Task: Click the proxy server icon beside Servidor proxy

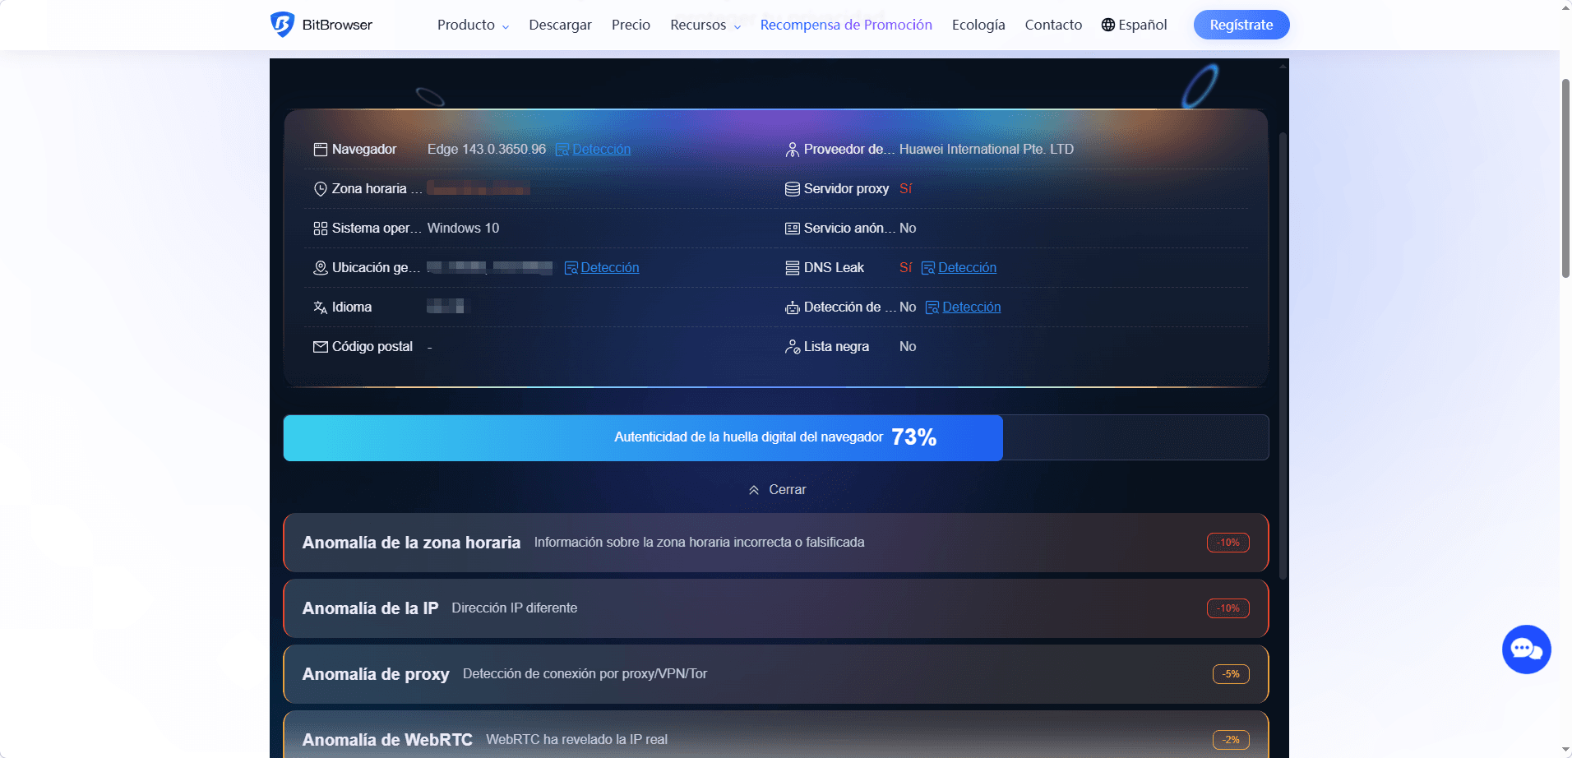Action: 792,188
